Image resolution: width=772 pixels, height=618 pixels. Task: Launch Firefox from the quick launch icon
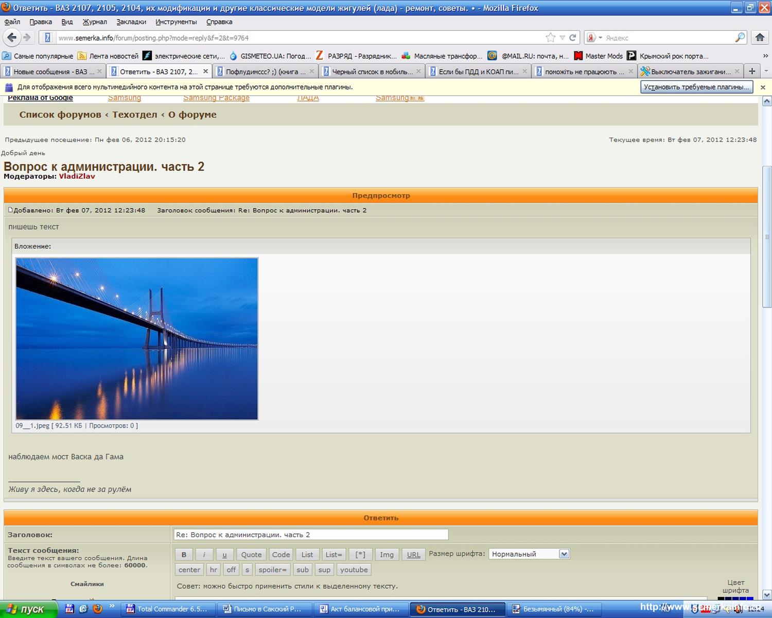click(97, 609)
